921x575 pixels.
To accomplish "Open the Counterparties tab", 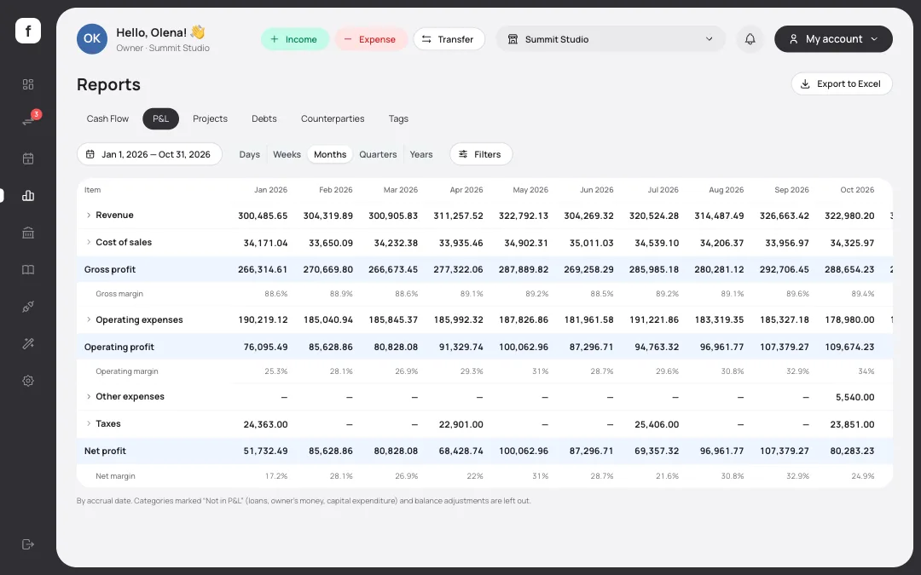I will (x=333, y=118).
